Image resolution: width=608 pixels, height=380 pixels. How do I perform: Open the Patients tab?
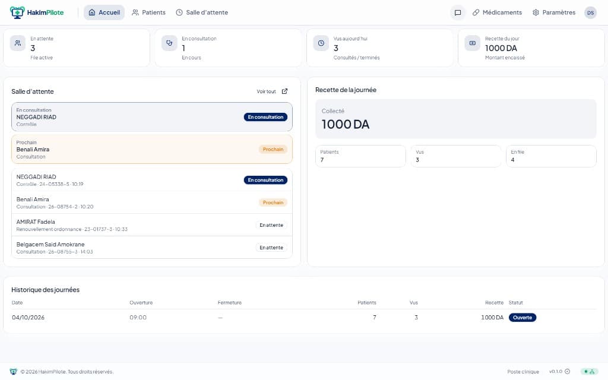point(148,12)
